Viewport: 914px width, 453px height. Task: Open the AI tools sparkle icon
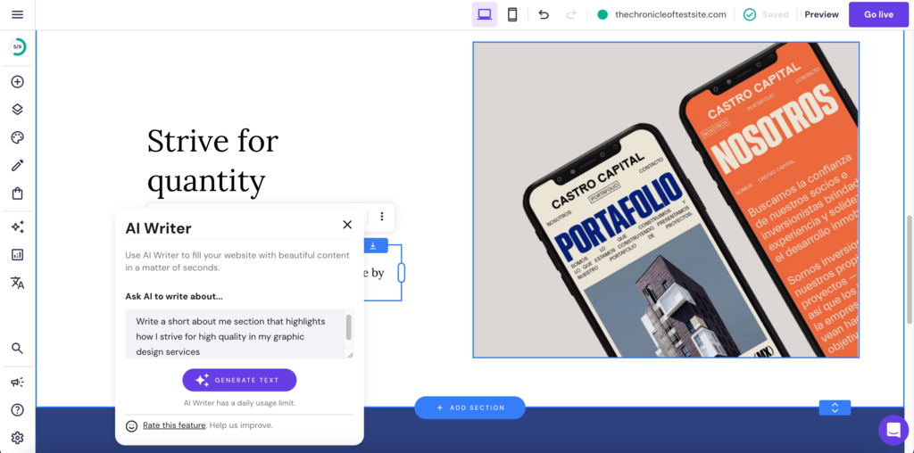tap(17, 227)
